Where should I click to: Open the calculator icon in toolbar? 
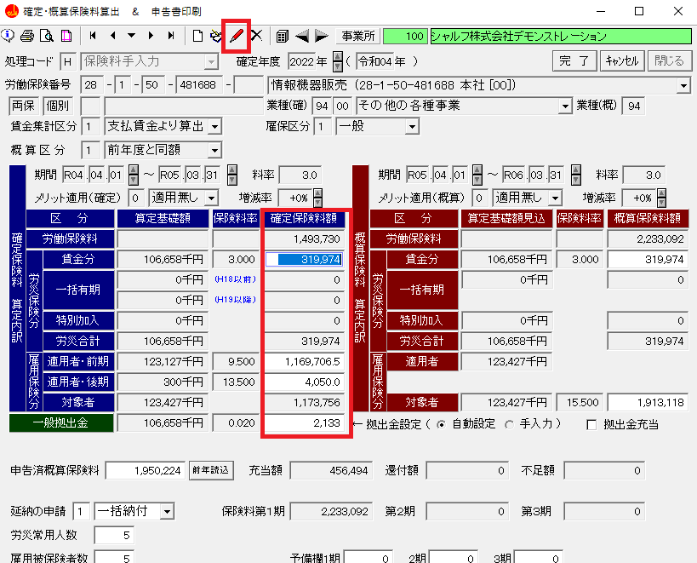[282, 36]
